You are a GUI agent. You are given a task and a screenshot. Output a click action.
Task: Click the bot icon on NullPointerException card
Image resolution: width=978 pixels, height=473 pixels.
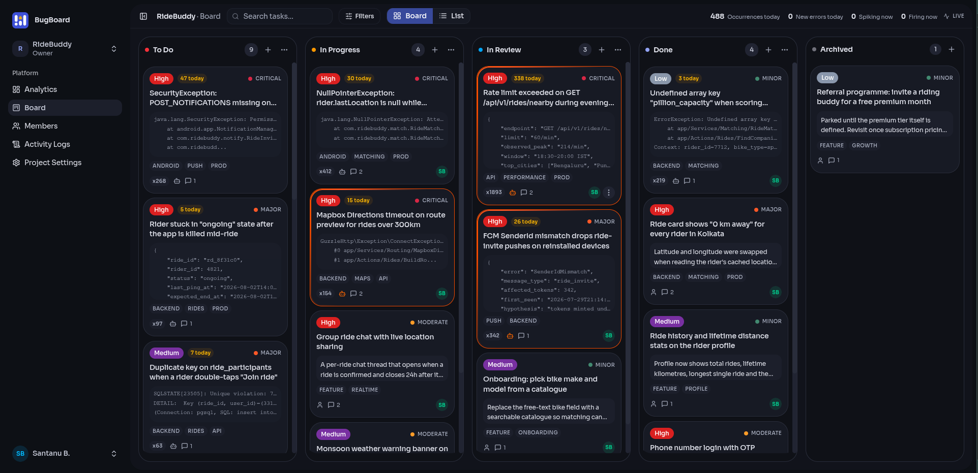(342, 172)
